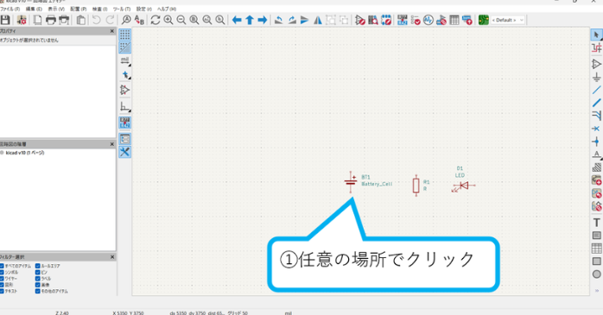This screenshot has width=603, height=315.
Task: Toggle ルールエリア filter checkbox
Action: (x=38, y=266)
